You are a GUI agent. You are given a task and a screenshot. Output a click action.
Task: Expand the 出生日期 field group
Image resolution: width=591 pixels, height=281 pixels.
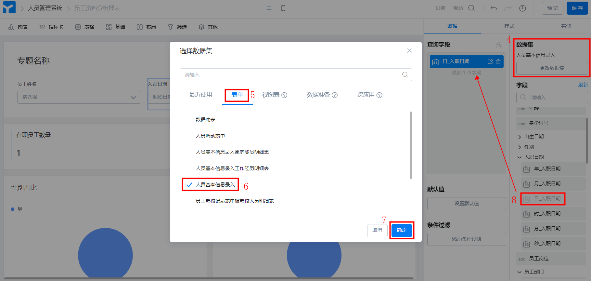tap(520, 137)
